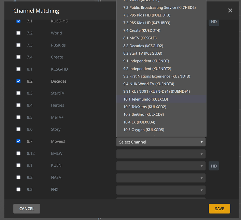
Task: Open the channel dropdown for 8.12 EMLW
Action: tap(161, 154)
